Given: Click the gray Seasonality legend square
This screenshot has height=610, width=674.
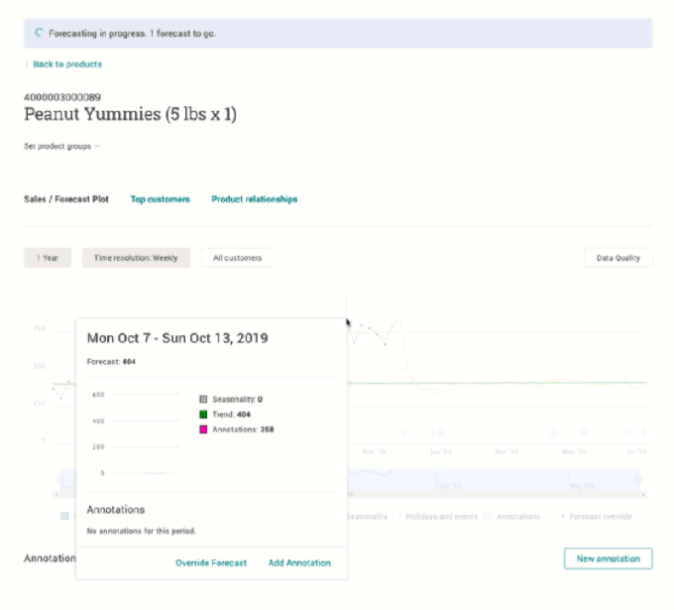Looking at the screenshot, I should coord(203,399).
